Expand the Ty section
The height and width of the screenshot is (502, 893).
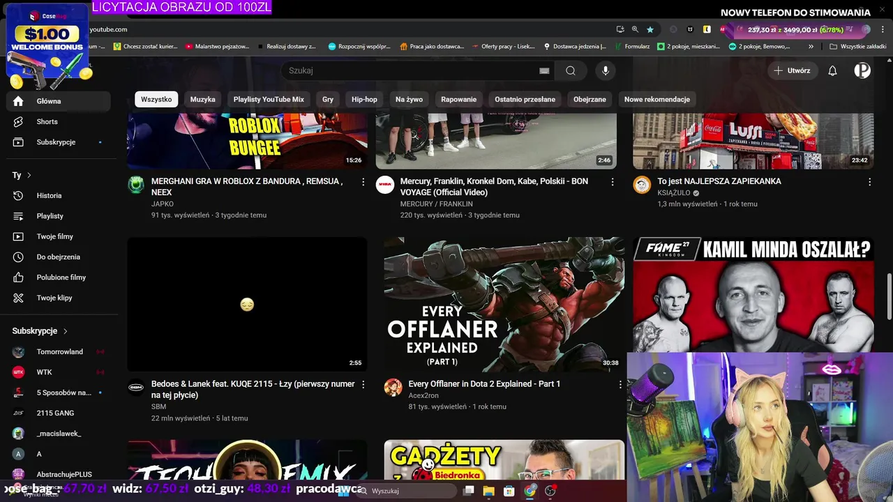point(22,176)
